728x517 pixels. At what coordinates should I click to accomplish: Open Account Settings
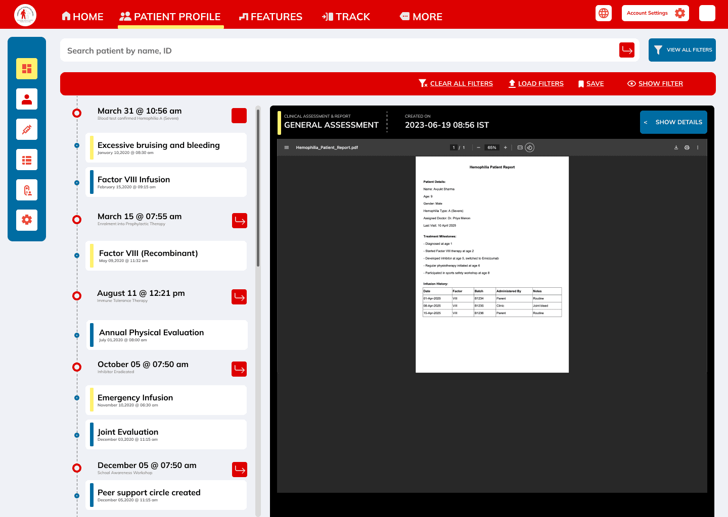(x=655, y=13)
